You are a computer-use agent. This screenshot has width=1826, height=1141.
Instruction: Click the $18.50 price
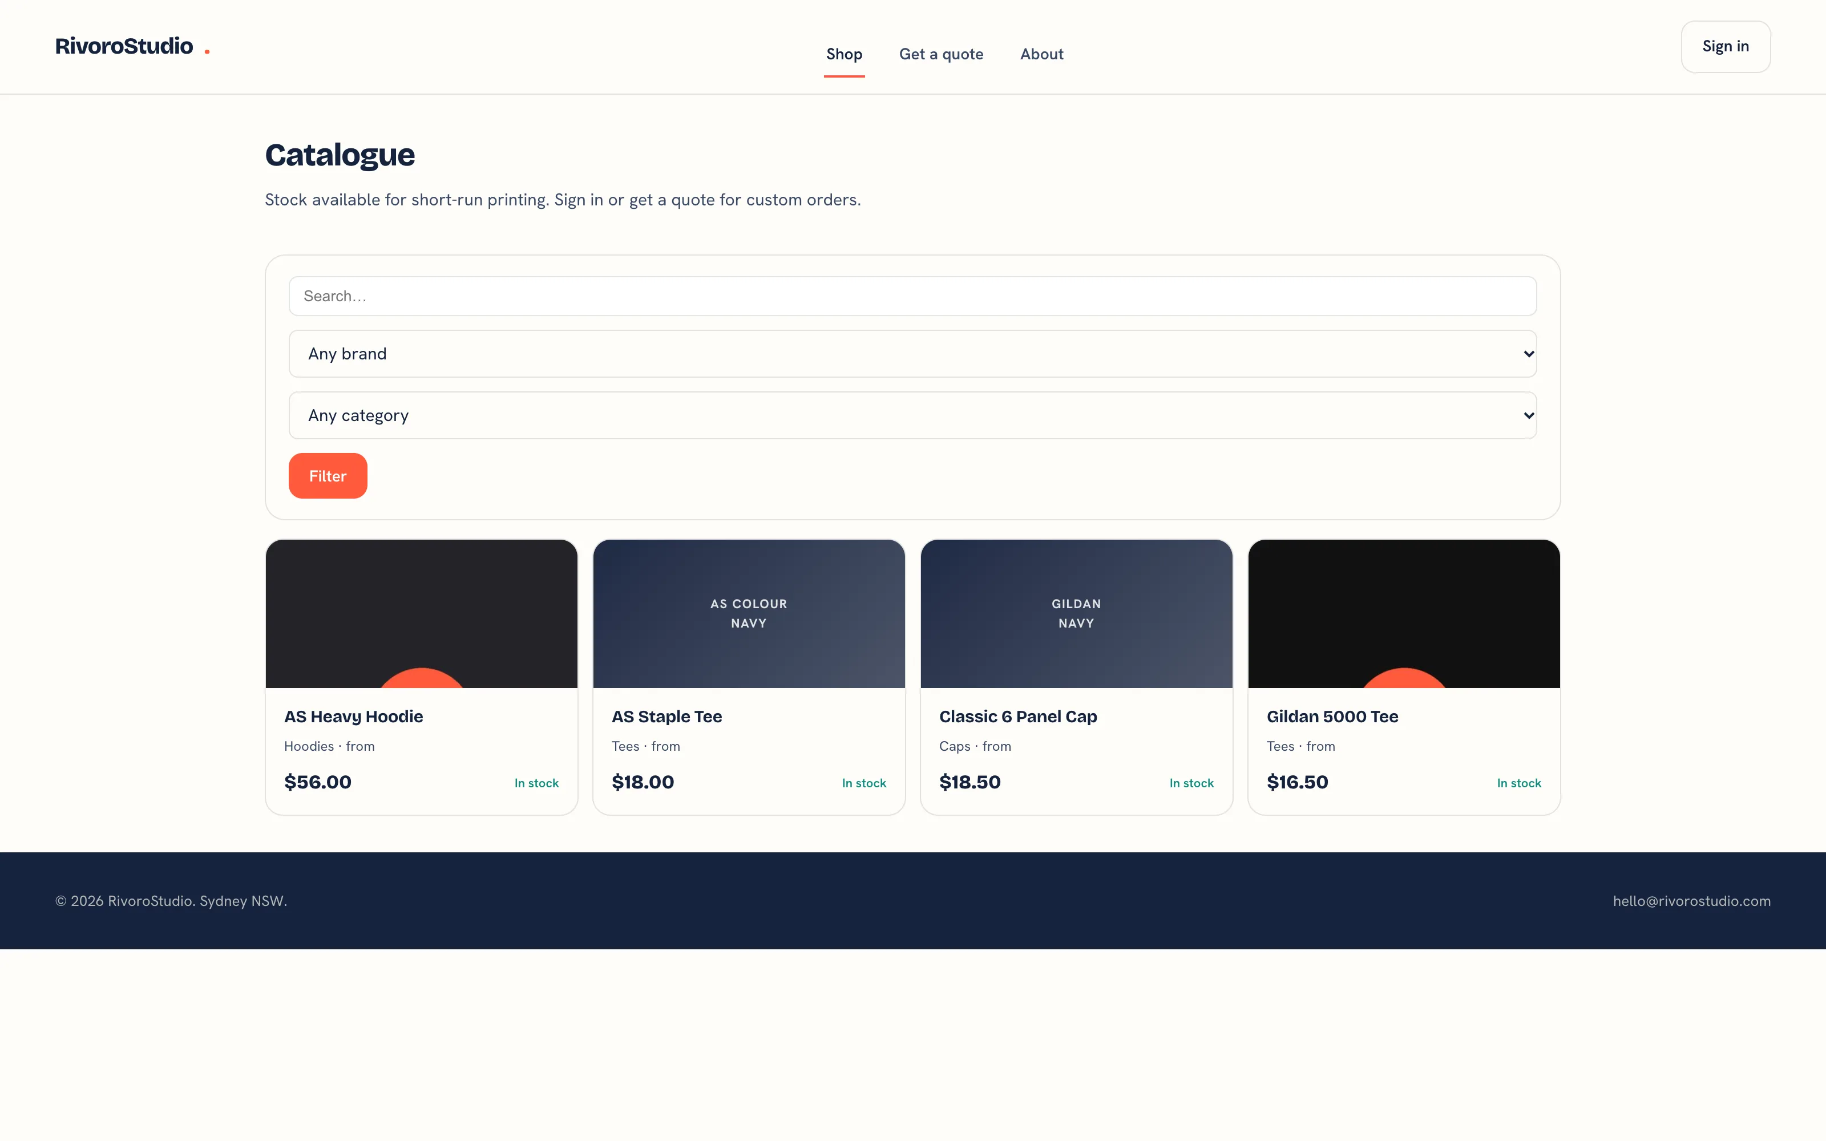point(969,782)
